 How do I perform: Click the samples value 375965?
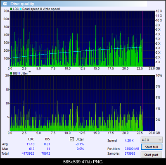pos(130,153)
